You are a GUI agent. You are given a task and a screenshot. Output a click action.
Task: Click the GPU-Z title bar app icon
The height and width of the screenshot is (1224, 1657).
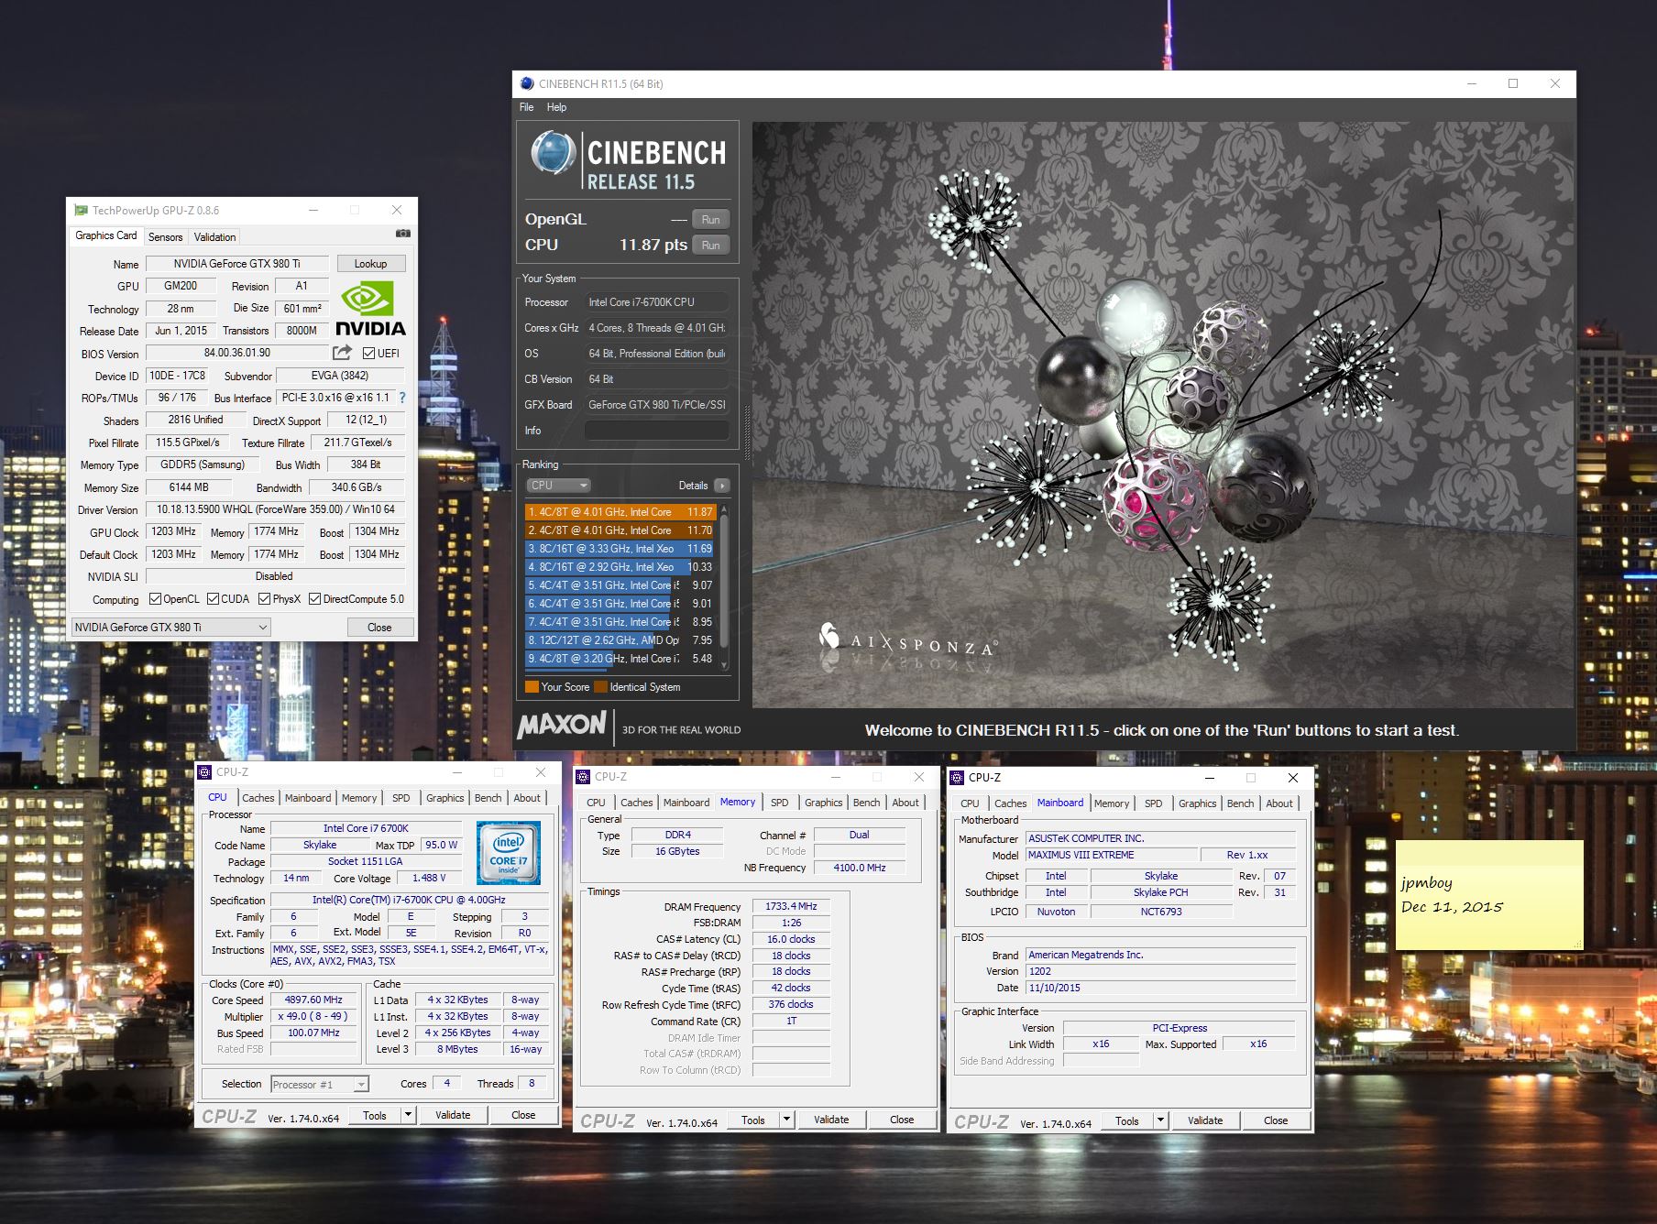pyautogui.click(x=81, y=210)
